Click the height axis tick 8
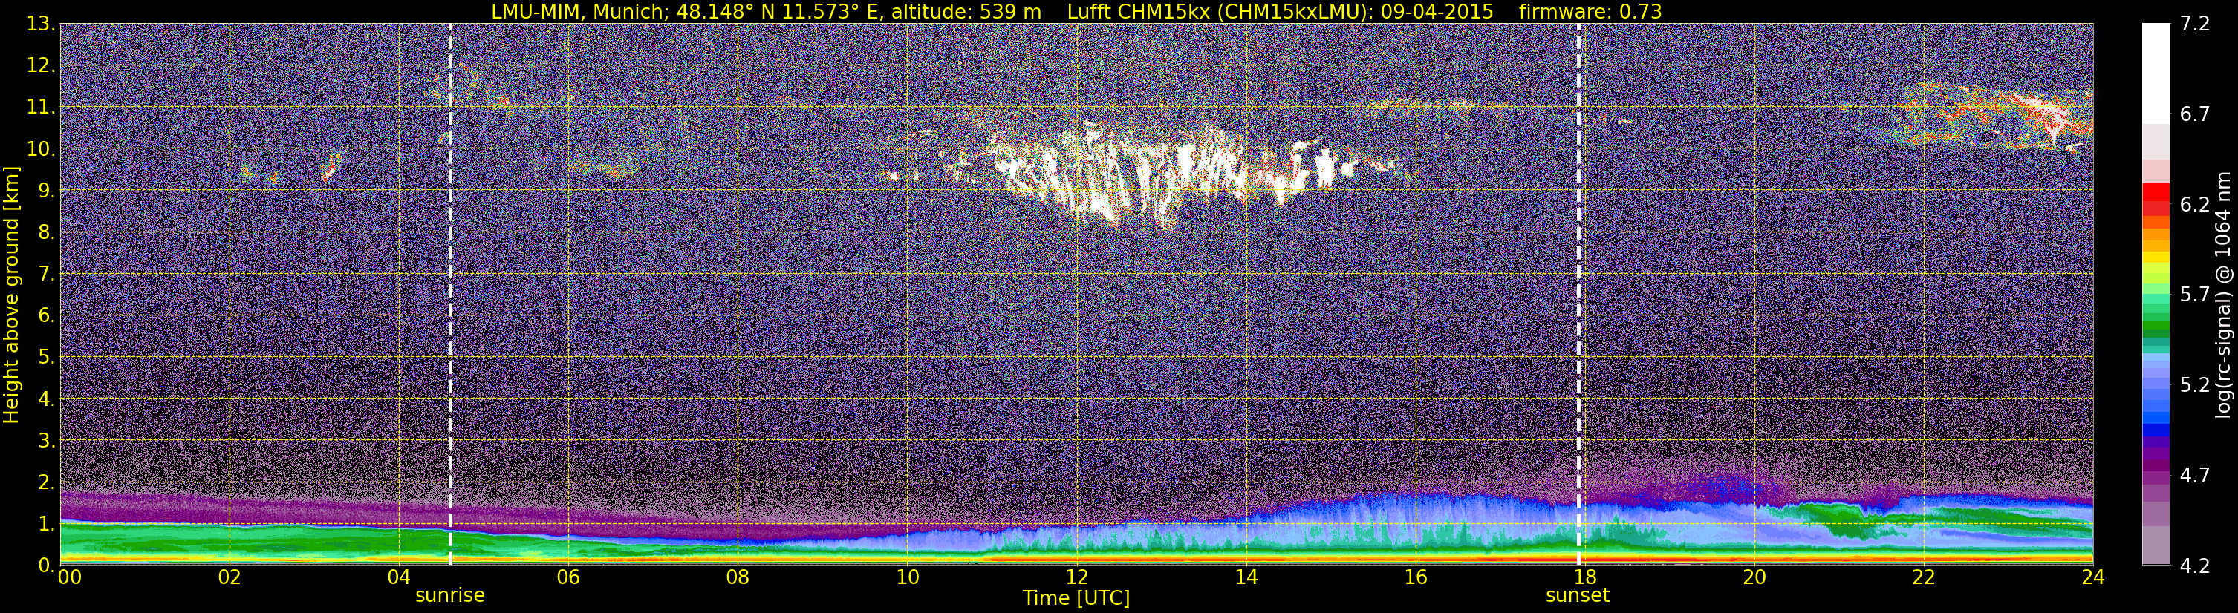The image size is (2238, 613). 47,232
